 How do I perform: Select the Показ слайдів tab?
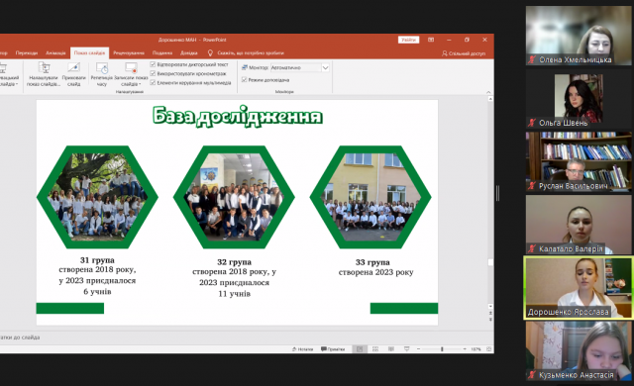[x=89, y=52]
